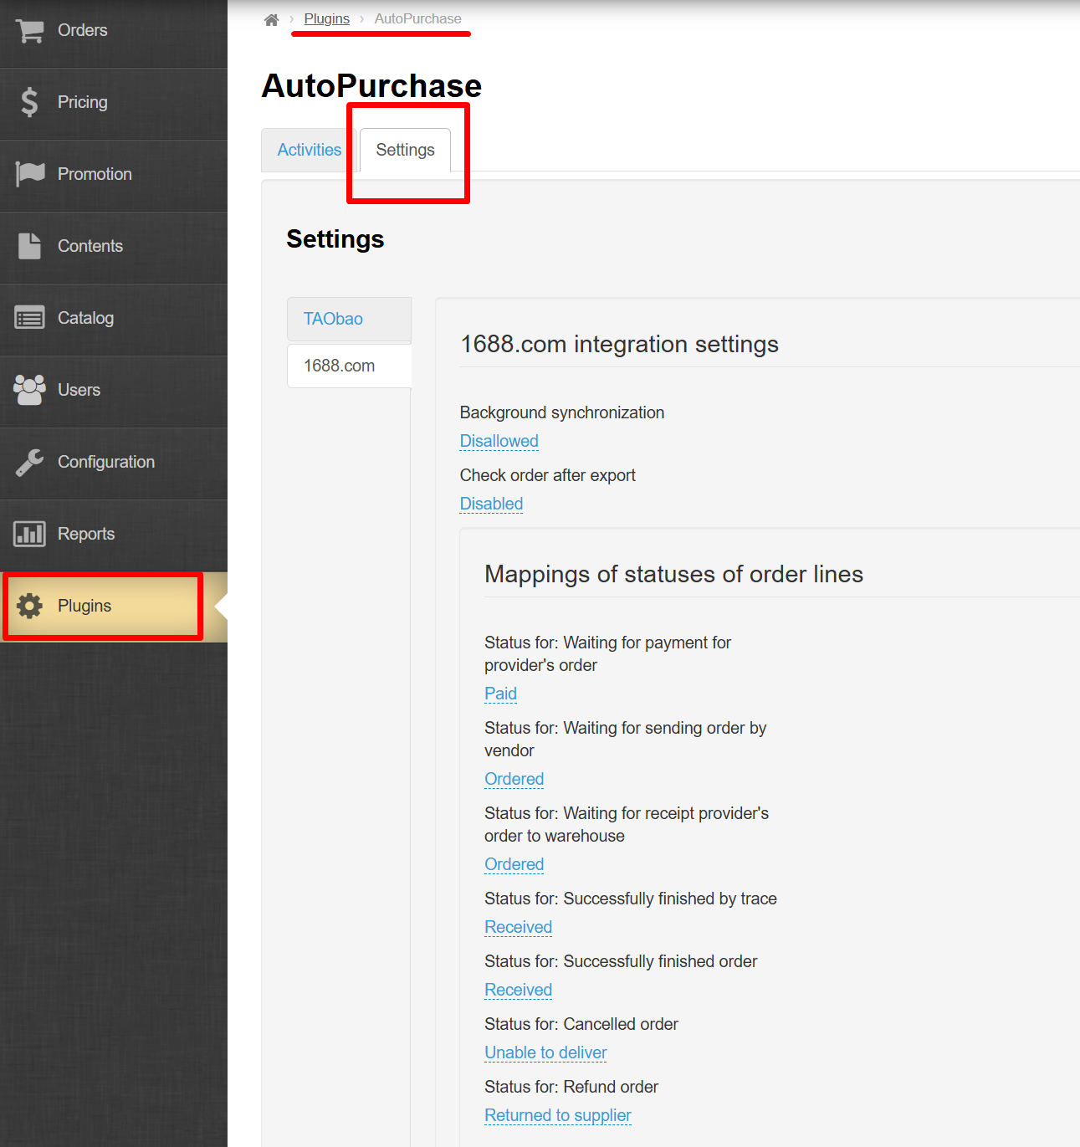Change the Paid status mapping
Screen dimensions: 1080x1147
pos(500,694)
